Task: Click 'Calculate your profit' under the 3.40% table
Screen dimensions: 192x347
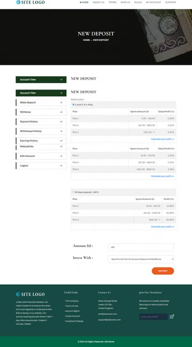Action: click(x=162, y=176)
